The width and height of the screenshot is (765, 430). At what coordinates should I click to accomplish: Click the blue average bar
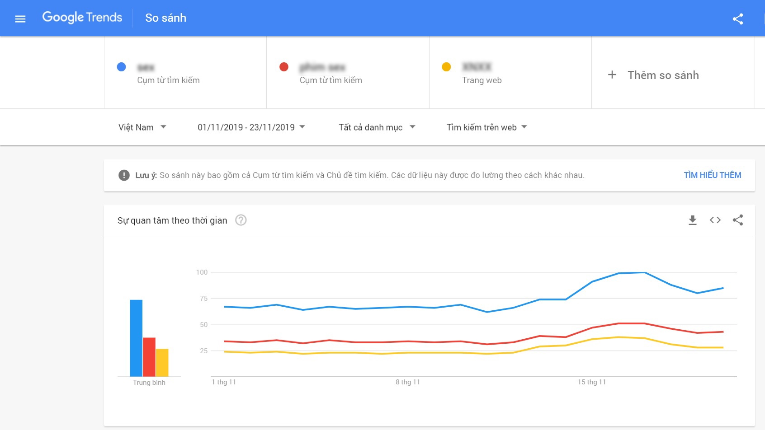136,338
